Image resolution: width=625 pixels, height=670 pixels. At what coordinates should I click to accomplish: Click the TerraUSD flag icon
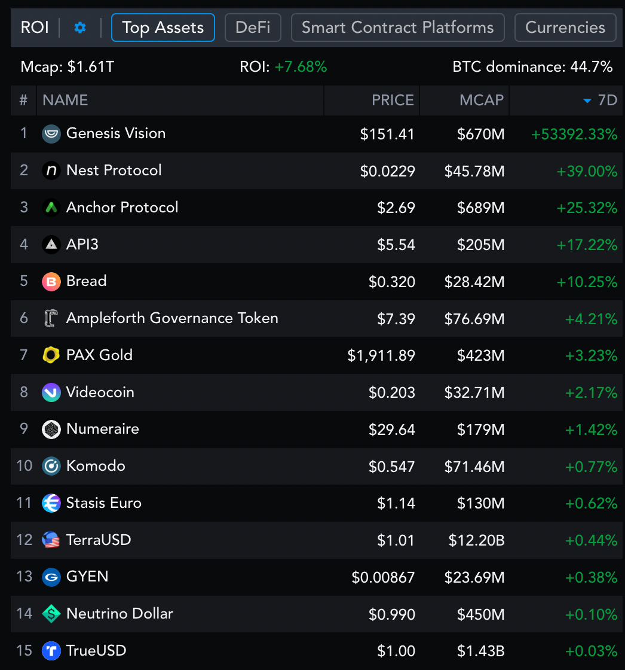[51, 540]
